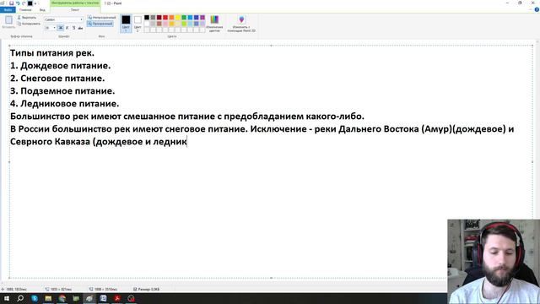Screen dimensions: 540x304
Task: Pick the black palette color
Action: coord(147,18)
